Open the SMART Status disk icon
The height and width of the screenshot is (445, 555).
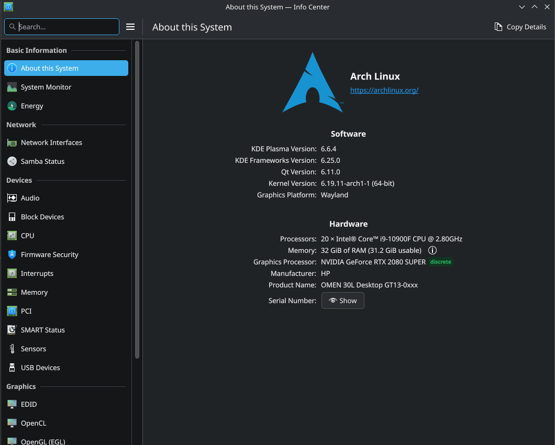(12, 330)
